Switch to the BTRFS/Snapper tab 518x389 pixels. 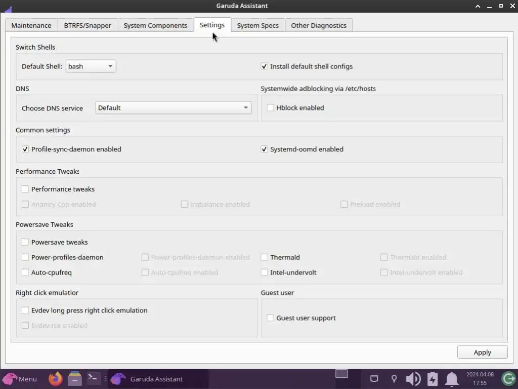[88, 25]
